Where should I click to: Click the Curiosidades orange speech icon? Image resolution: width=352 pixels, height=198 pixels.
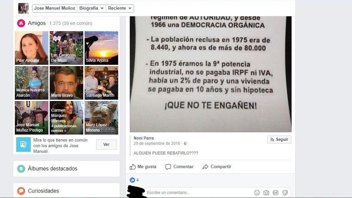(x=21, y=191)
